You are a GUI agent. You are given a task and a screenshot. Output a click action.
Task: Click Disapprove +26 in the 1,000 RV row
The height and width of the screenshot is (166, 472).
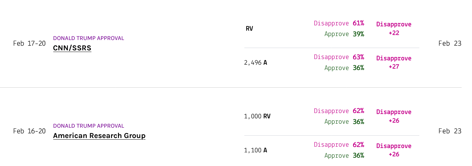pyautogui.click(x=394, y=116)
